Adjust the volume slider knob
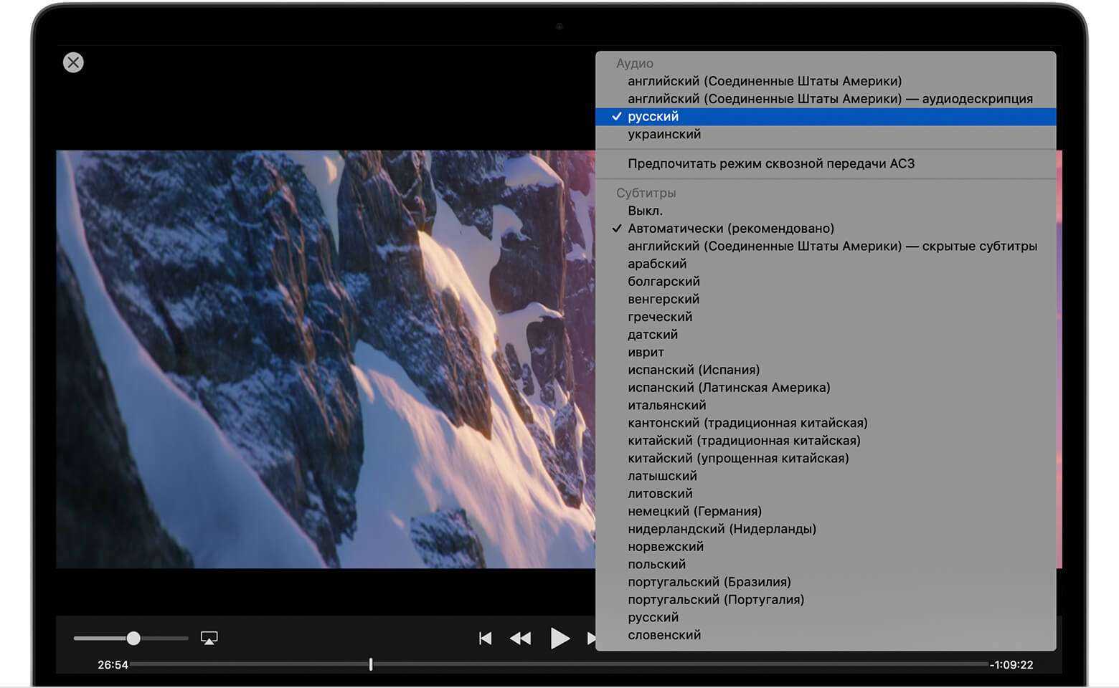The image size is (1119, 688). [x=133, y=638]
